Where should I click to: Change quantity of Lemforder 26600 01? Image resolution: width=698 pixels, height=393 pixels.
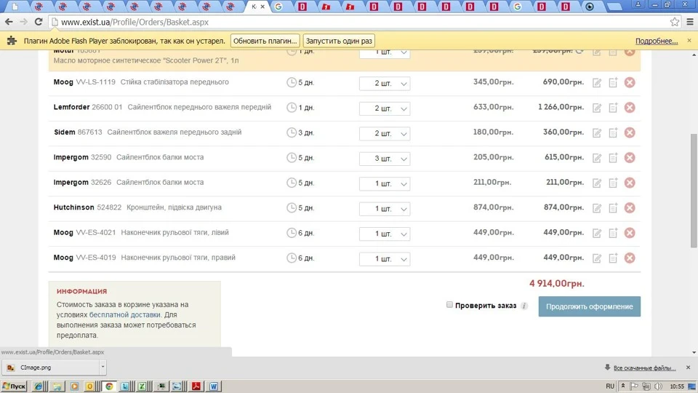click(x=385, y=108)
